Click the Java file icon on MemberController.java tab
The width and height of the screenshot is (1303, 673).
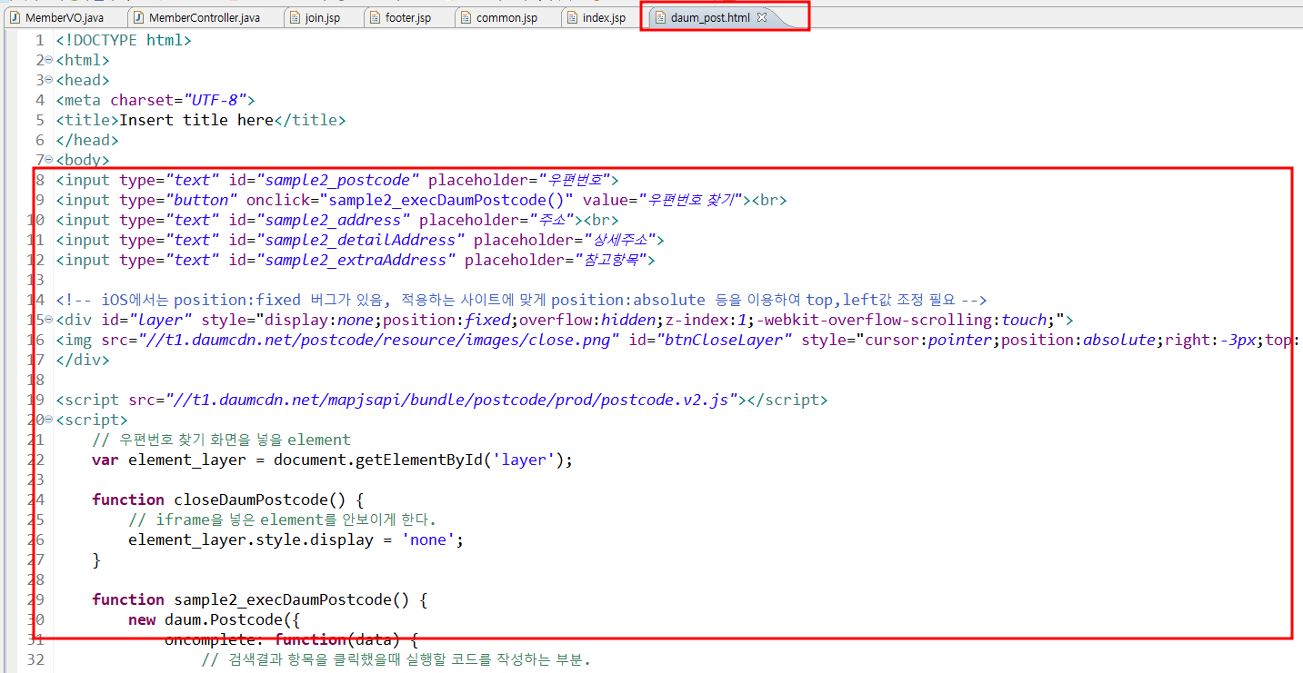pos(138,17)
